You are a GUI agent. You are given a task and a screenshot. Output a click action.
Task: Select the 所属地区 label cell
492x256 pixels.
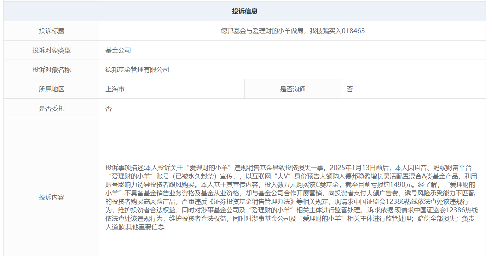(52, 89)
